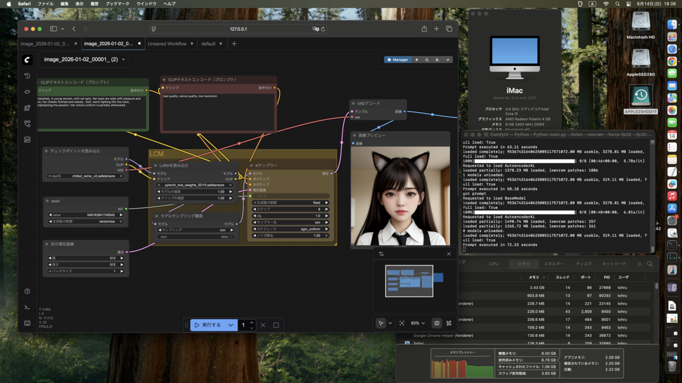Image resolution: width=682 pixels, height=383 pixels.
Task: Toggle the console terminal icon in sidebar
Action: 27,307
